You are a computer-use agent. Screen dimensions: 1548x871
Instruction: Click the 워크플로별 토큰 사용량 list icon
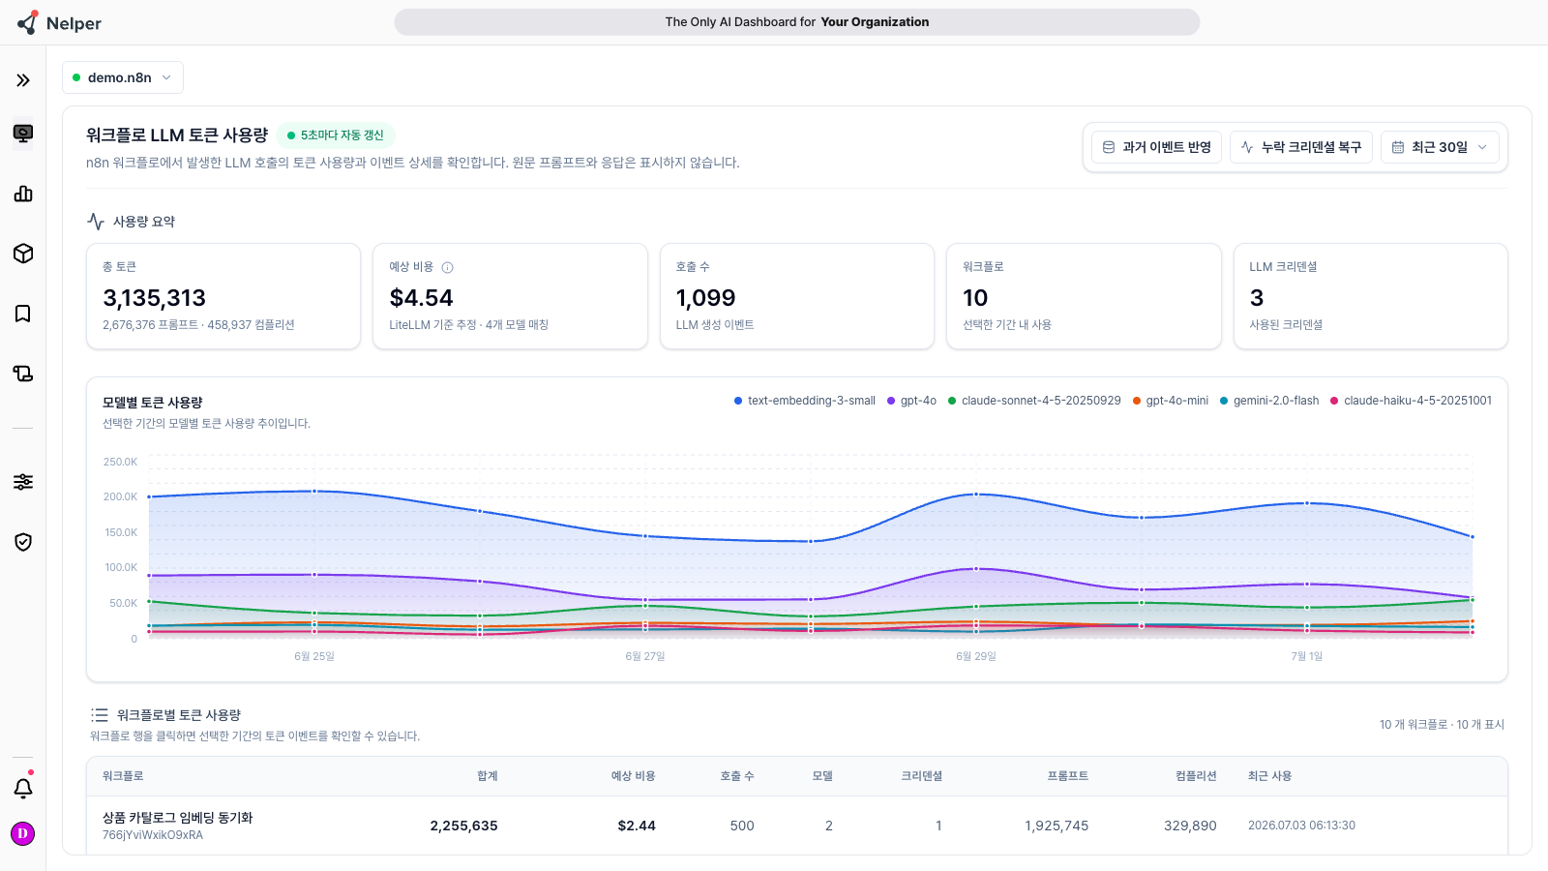click(100, 715)
